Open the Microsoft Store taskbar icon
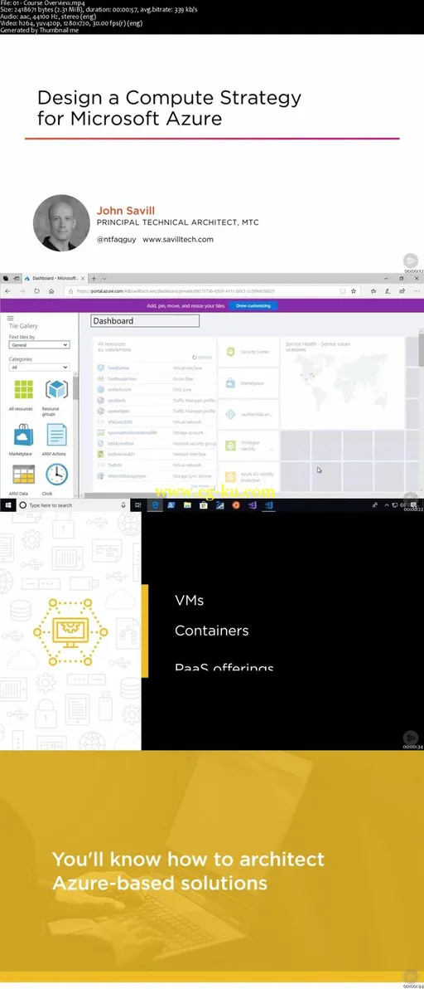This screenshot has height=989, width=424. pos(203,505)
